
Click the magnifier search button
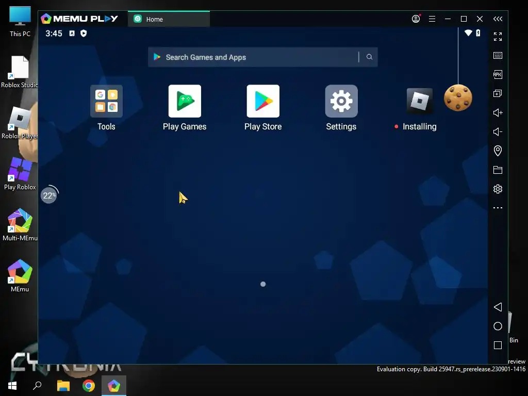tap(369, 57)
